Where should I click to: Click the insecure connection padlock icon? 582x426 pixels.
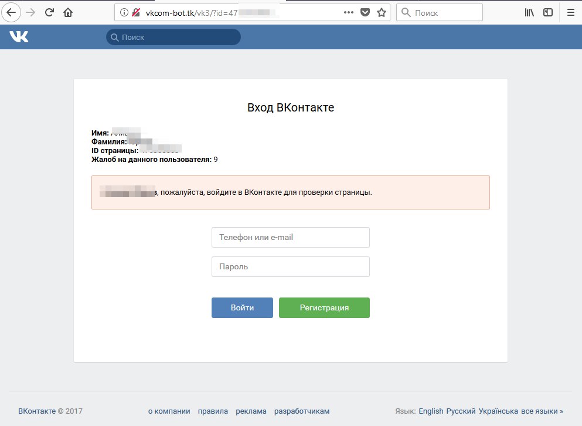[136, 12]
